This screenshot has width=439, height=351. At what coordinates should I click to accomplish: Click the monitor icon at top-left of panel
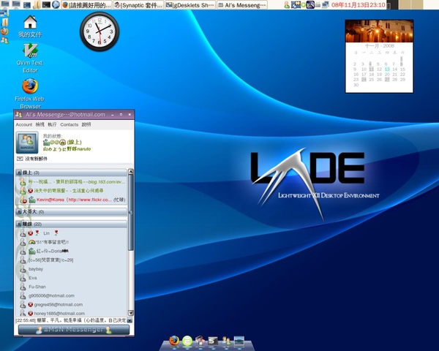[5, 4]
